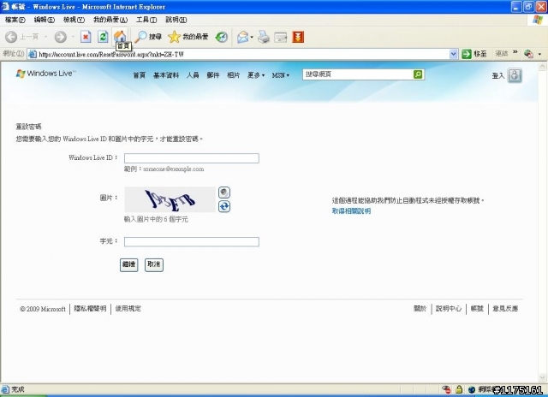This screenshot has width=548, height=397.
Task: Click the sign-in avatar icon
Action: coord(515,75)
